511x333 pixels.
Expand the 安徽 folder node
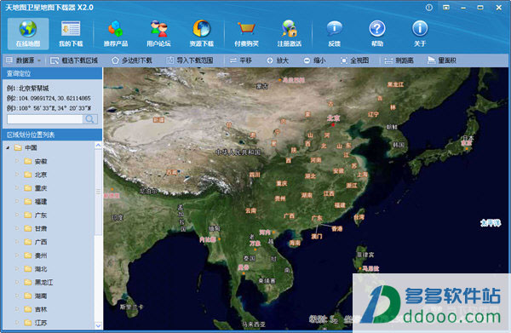17,161
